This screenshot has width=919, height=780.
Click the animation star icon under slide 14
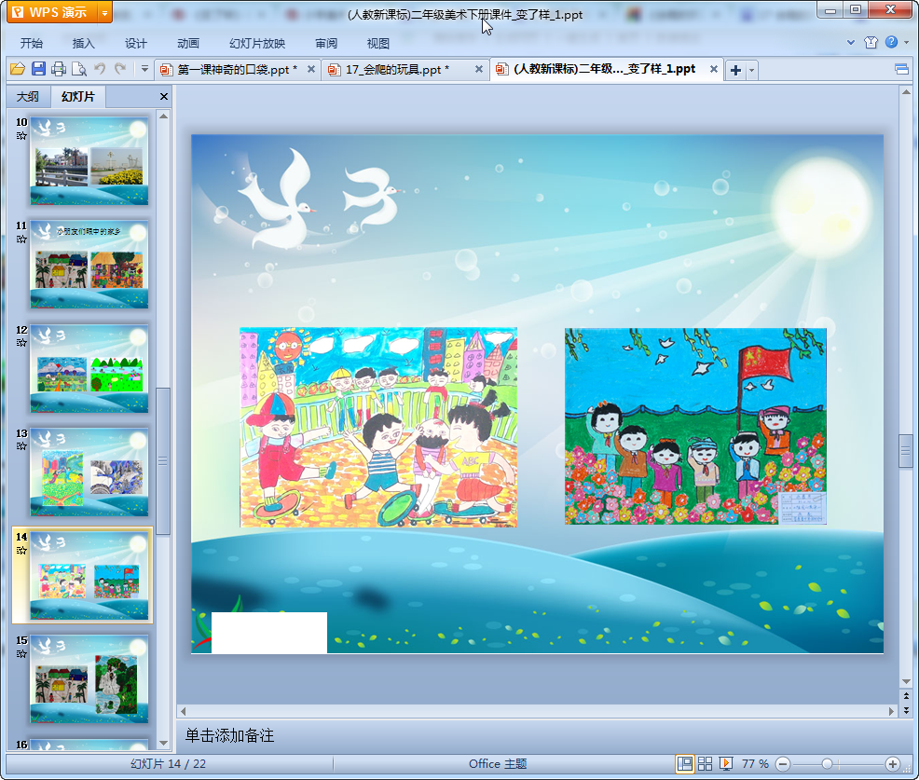tap(21, 550)
